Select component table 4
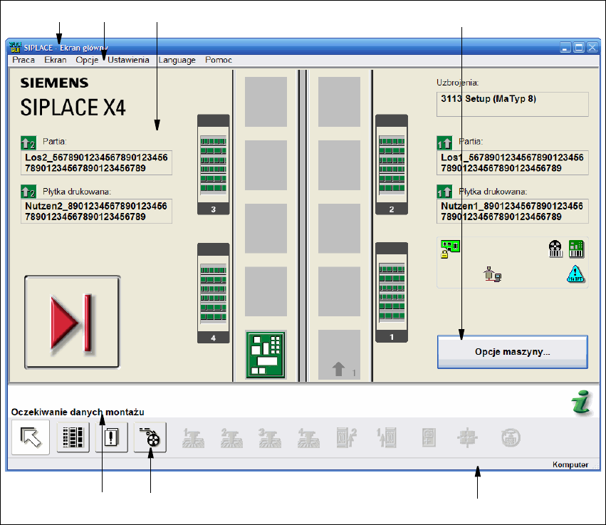 pos(214,293)
